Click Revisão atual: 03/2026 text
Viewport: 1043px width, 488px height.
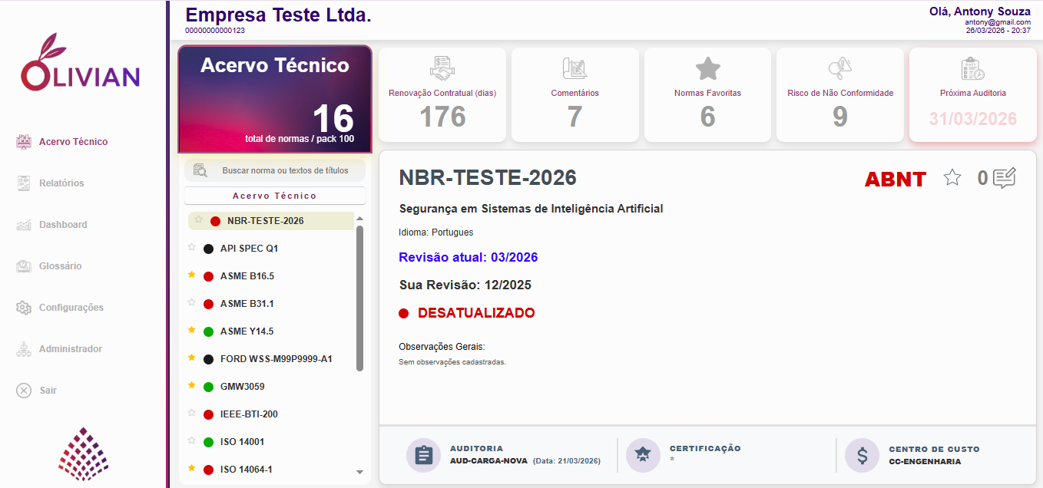point(469,257)
